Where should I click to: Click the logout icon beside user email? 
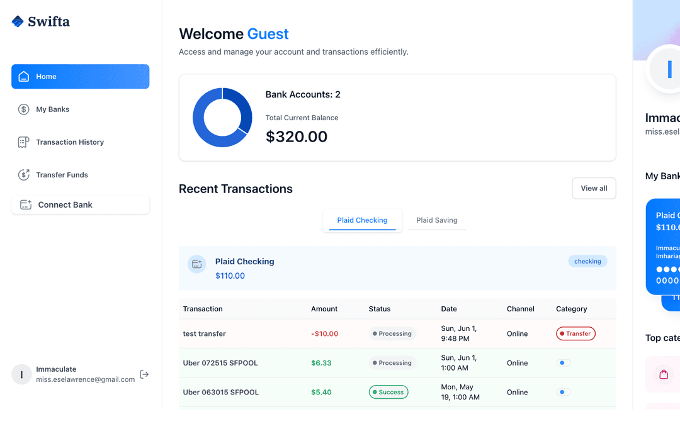pyautogui.click(x=144, y=374)
